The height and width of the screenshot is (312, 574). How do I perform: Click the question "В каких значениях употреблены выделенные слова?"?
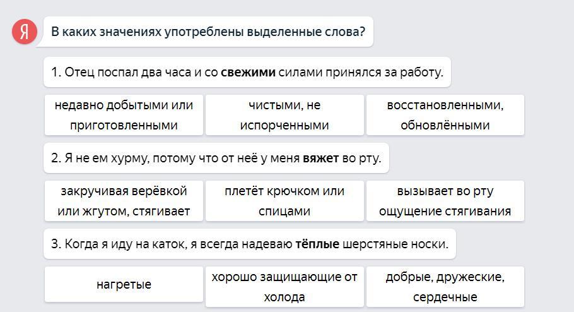(208, 32)
